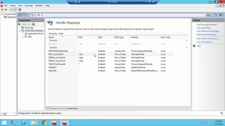Image resolution: width=225 pixels, height=126 pixels.
Task: Click Add Module Mapping link
Action: coord(207,34)
